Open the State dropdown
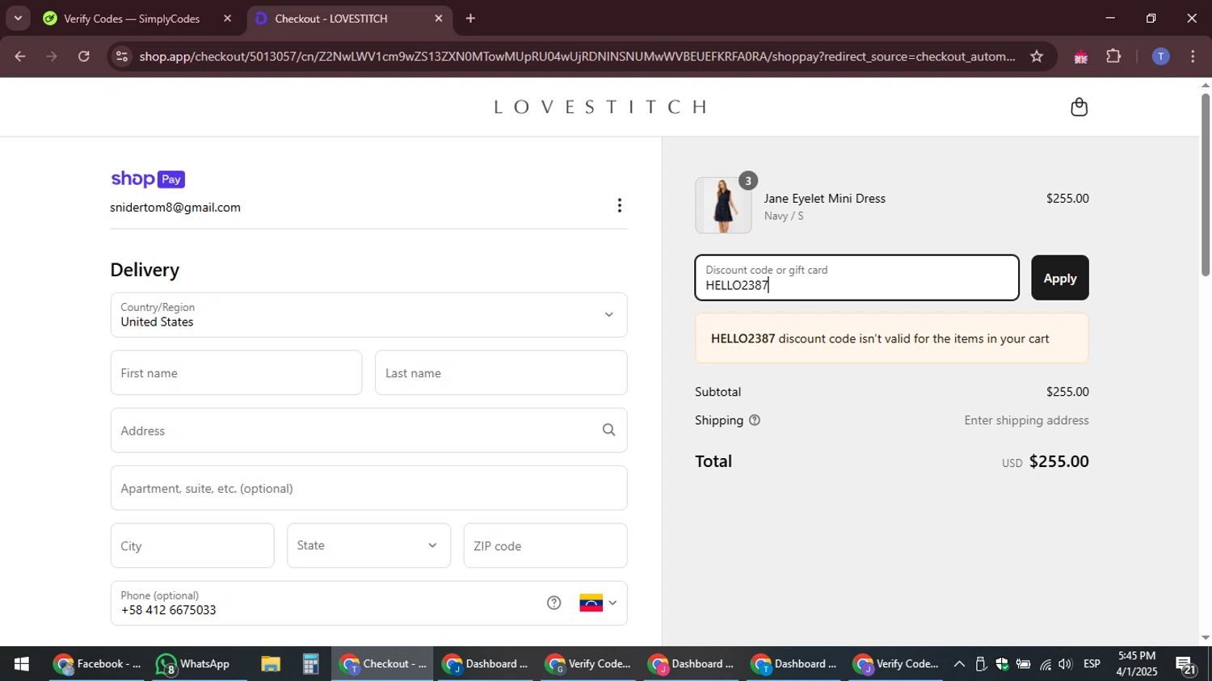 tap(368, 545)
